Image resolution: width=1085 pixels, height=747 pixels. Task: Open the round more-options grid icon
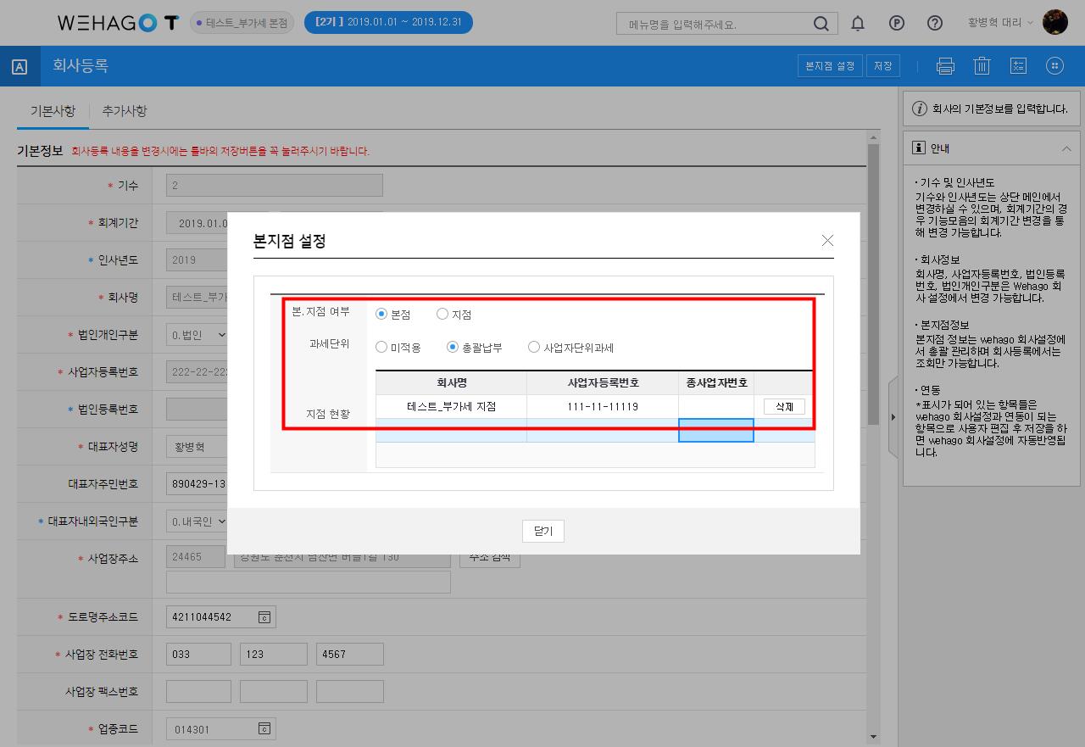coord(1054,66)
